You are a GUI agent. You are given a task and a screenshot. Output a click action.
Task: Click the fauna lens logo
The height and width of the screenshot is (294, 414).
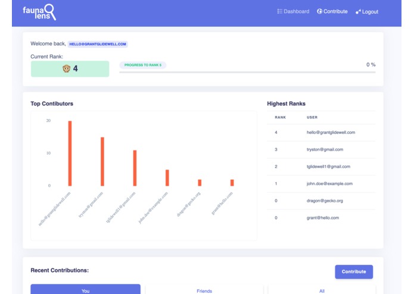tap(39, 12)
